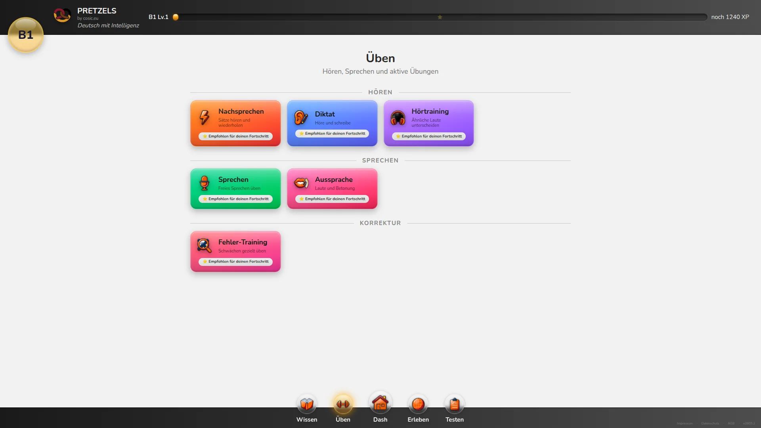The image size is (761, 428).
Task: Click the Sprechen microphone icon
Action: [x=205, y=183]
